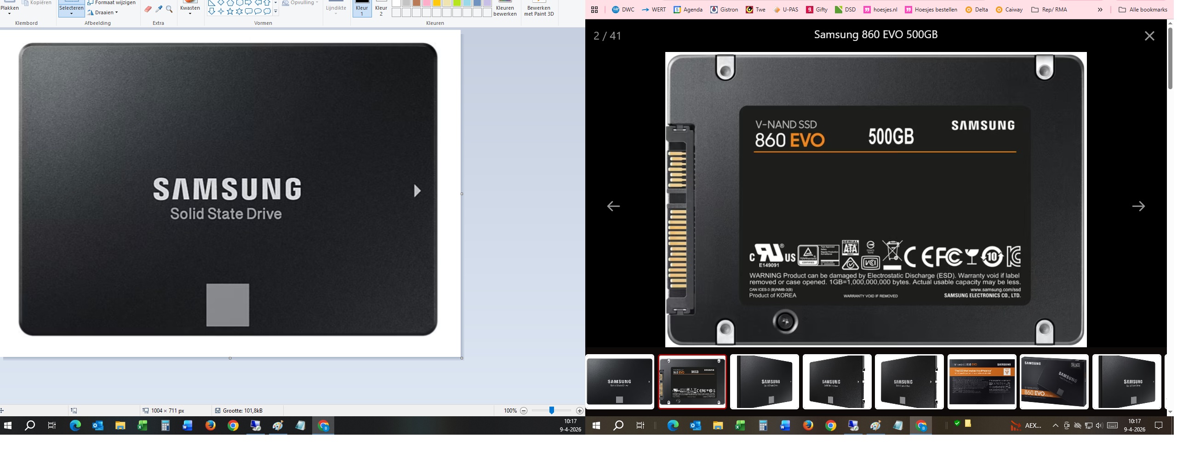
Task: Click Kleuren bewerken button
Action: 505,8
